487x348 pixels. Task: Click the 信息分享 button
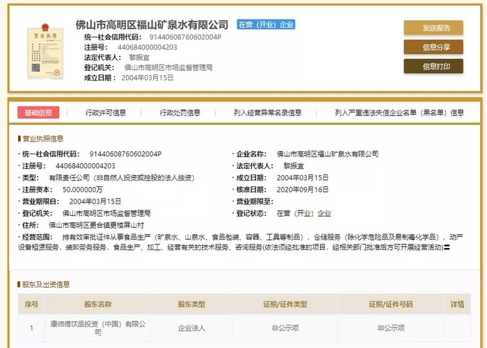pyautogui.click(x=433, y=47)
